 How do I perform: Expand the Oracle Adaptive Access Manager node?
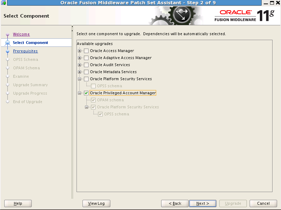tap(80, 58)
